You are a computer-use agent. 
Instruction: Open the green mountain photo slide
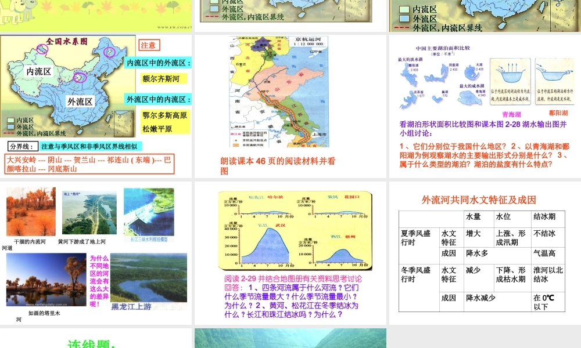click(290, 338)
